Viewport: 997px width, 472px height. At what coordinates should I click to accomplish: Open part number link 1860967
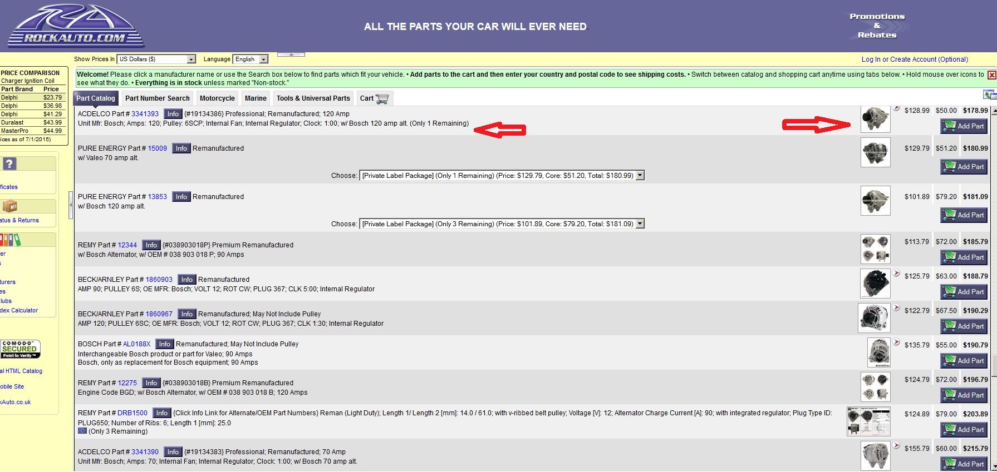click(x=159, y=314)
